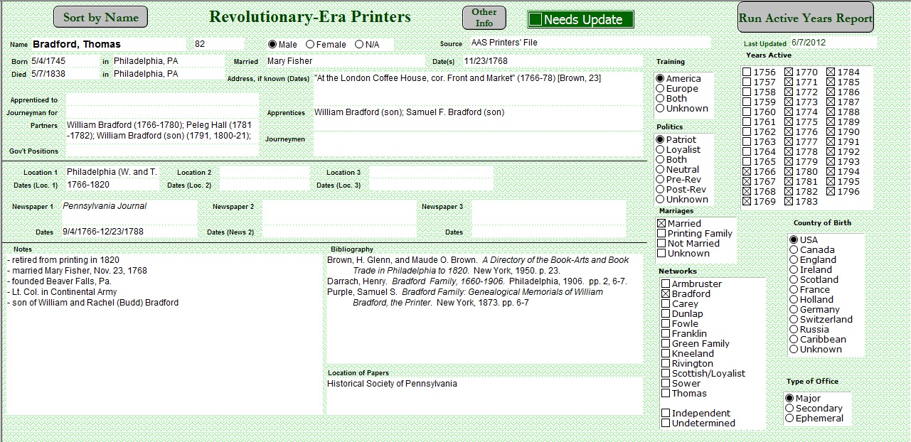Click the Sort by Name button
Image resolution: width=911 pixels, height=442 pixels.
[x=101, y=17]
